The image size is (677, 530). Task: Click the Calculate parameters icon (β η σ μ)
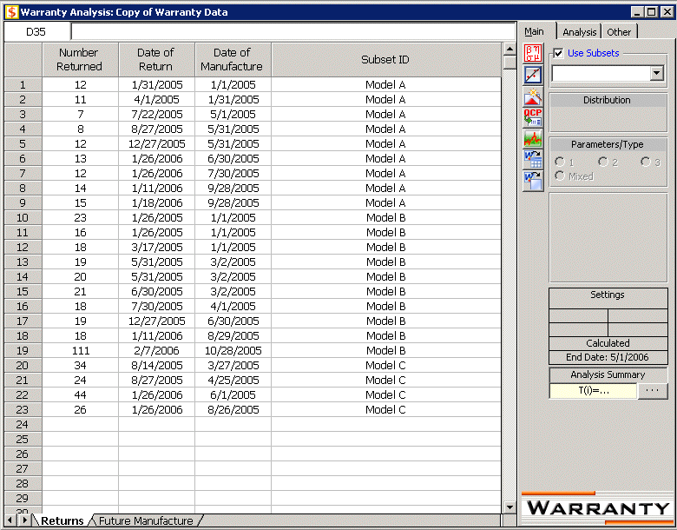532,53
